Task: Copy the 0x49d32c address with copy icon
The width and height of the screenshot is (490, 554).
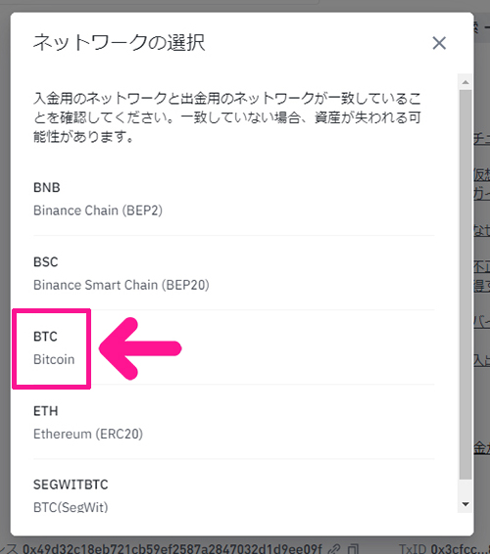Action: (353, 549)
